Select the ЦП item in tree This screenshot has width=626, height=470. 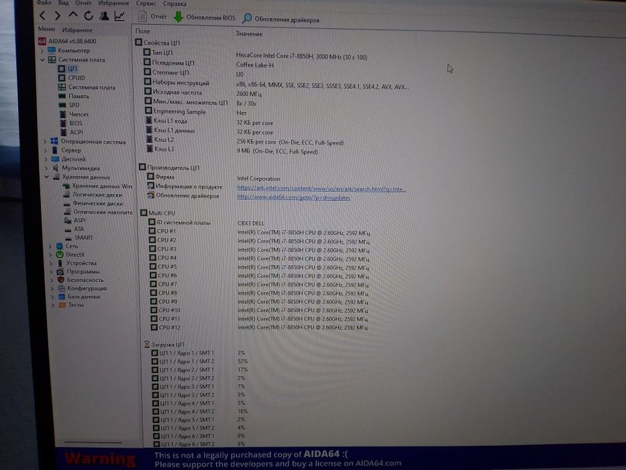[68, 68]
